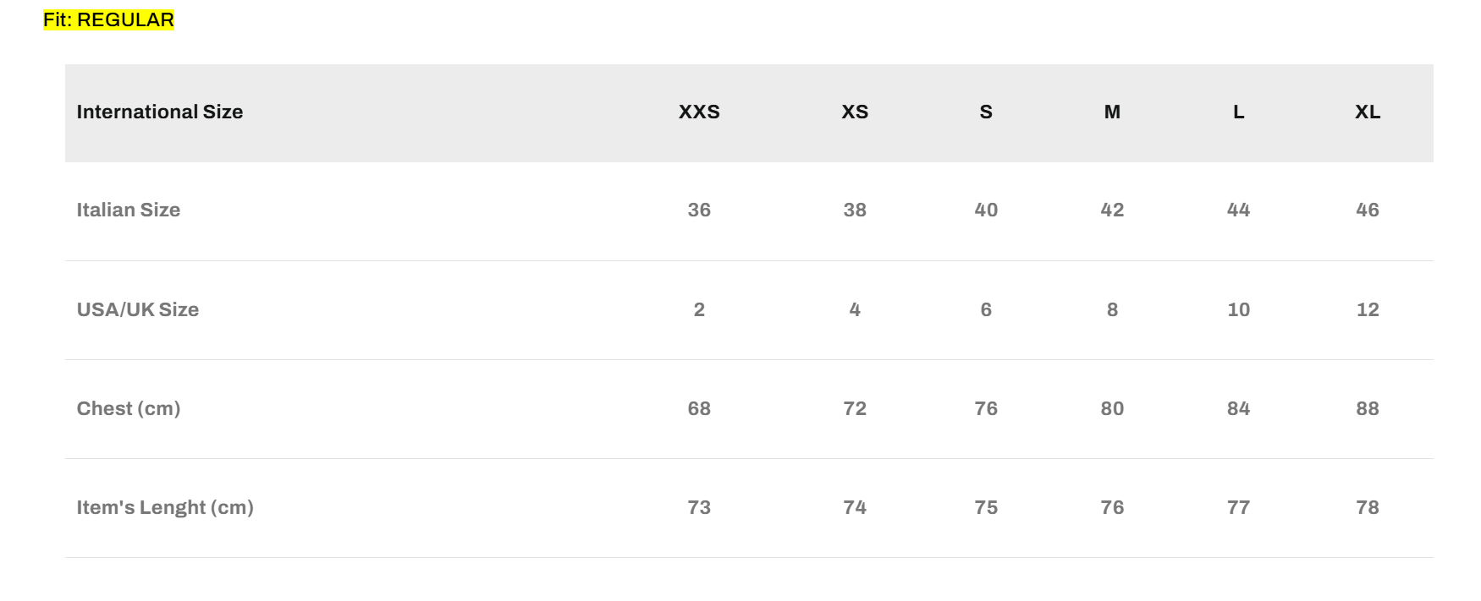Click the XXS column header
Screen dimensions: 1481x601
[x=699, y=112]
